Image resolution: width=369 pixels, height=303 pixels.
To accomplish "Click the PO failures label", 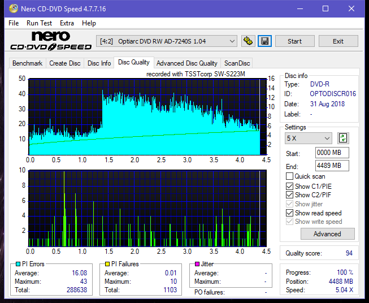I will tap(210, 292).
